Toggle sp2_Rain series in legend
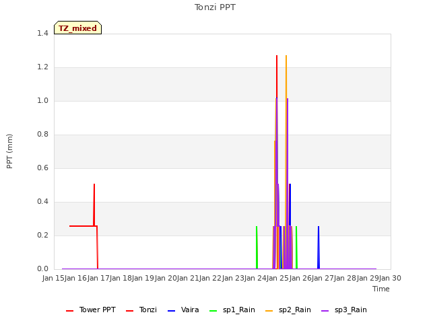 pyautogui.click(x=288, y=310)
